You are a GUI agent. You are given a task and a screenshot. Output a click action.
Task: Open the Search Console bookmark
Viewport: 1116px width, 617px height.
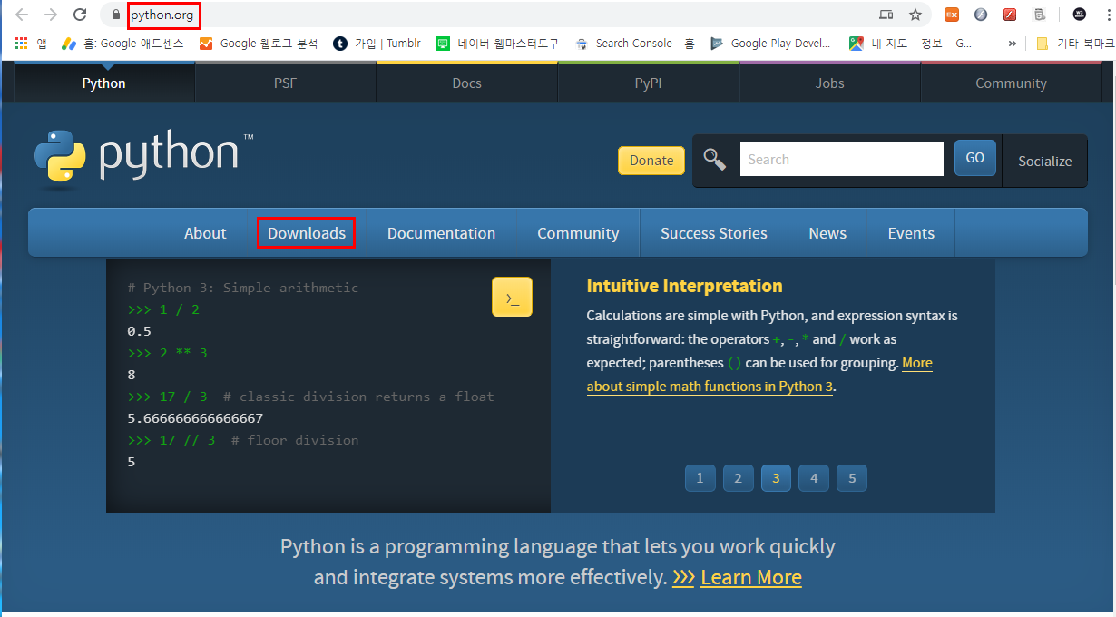pos(635,43)
